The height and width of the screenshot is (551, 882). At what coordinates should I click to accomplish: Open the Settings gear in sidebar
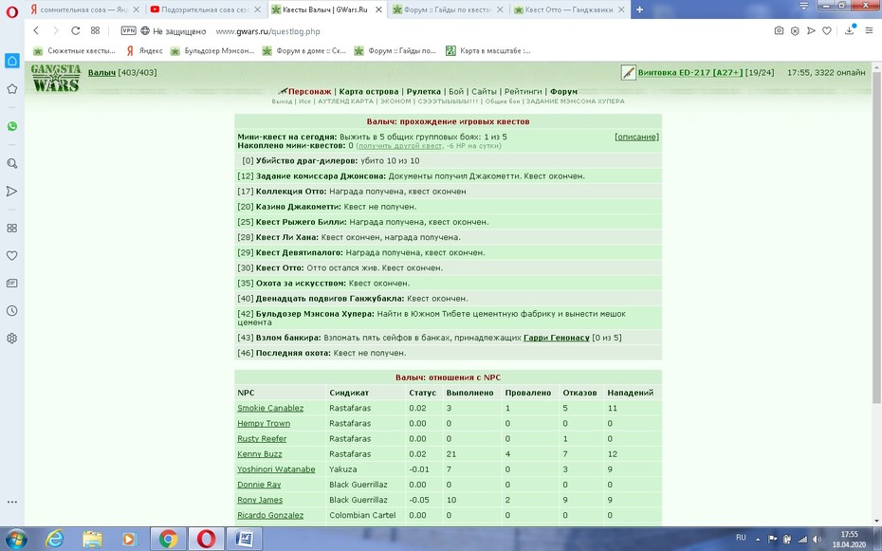tap(11, 339)
